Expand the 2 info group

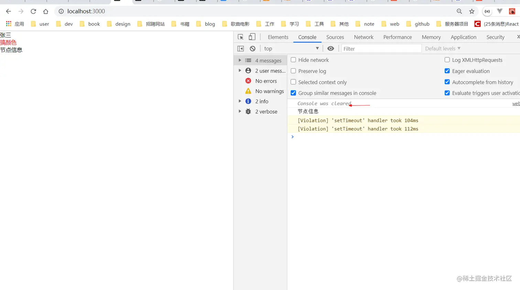[240, 101]
